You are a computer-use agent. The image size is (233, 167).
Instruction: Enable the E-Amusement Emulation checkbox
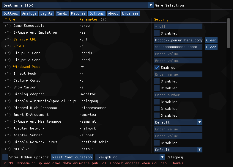157,33
